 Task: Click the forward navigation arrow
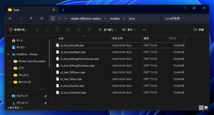coord(21,19)
